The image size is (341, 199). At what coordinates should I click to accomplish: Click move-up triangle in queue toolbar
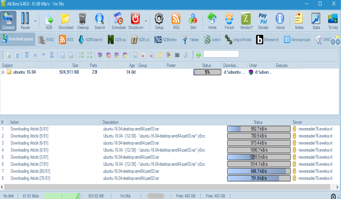click(x=35, y=55)
